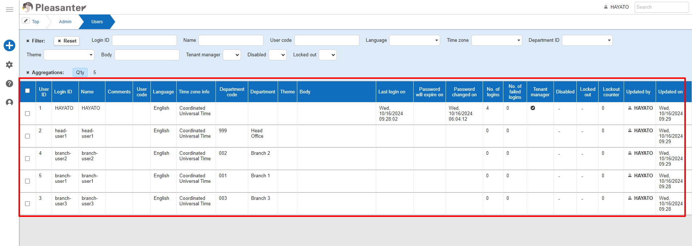Screen dimensions: 692x246
Task: Click the Reset filter button
Action: pyautogui.click(x=67, y=41)
